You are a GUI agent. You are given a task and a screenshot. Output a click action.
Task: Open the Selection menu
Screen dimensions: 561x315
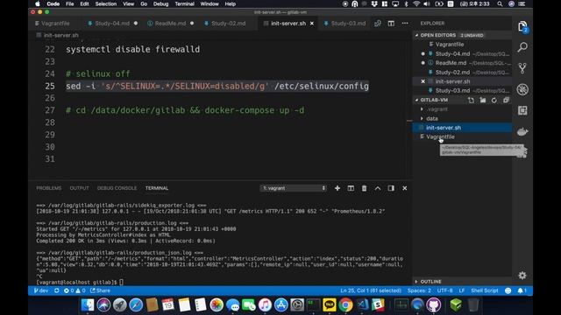pos(106,3)
